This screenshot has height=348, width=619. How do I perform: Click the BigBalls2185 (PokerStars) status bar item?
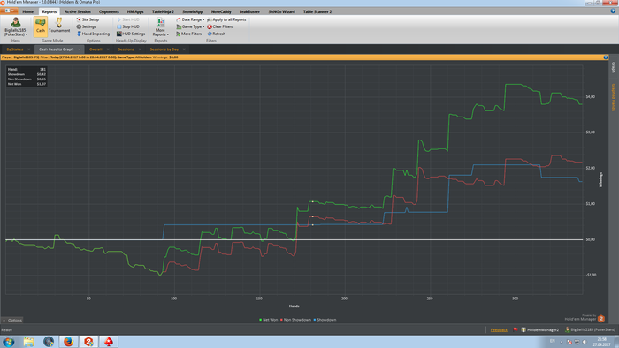click(x=590, y=329)
